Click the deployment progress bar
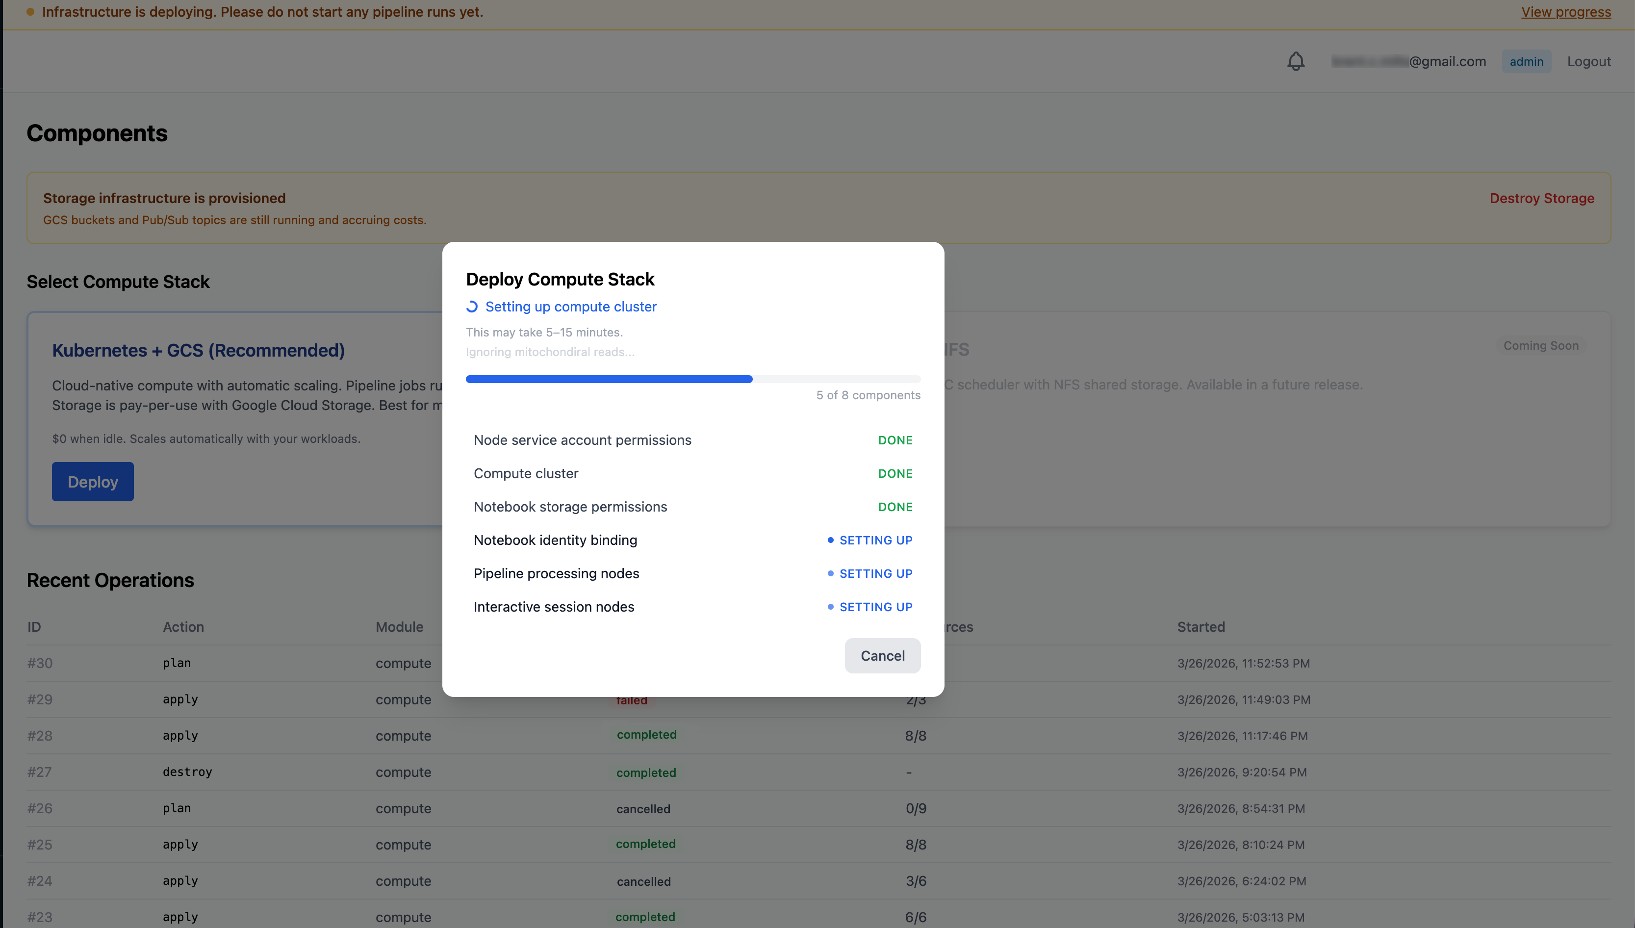This screenshot has height=928, width=1635. 693,379
